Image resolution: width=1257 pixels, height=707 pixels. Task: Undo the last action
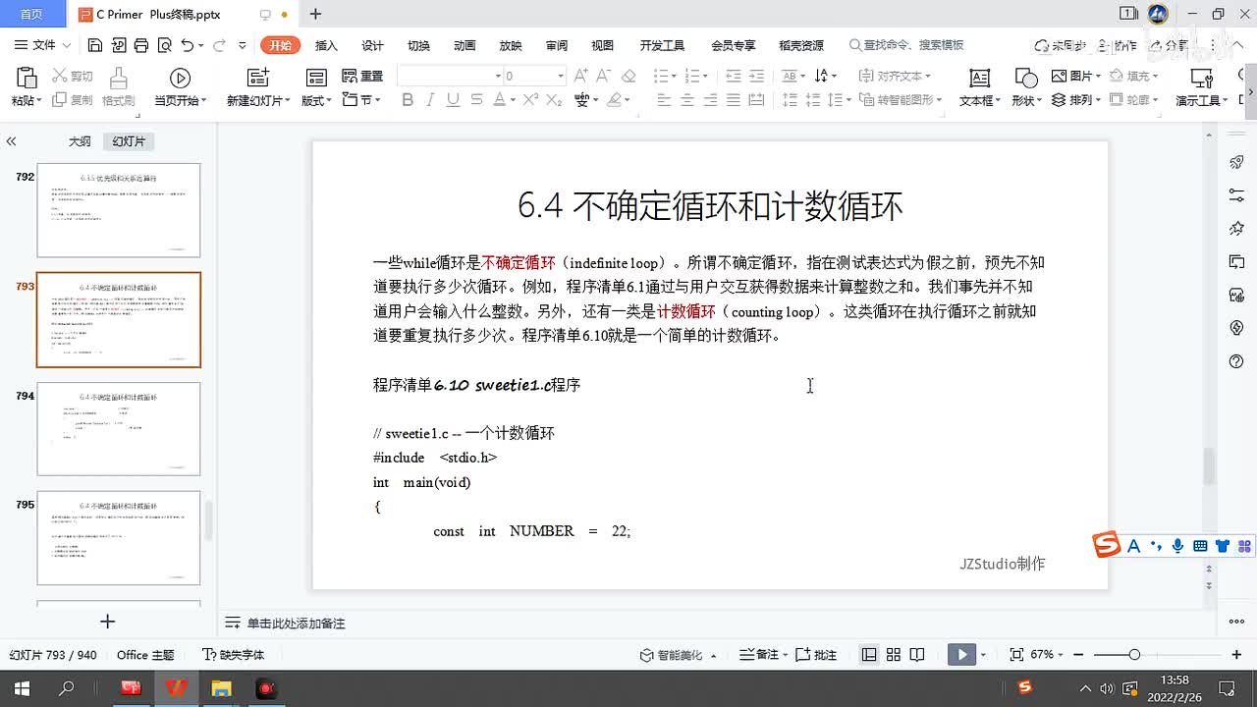[187, 45]
